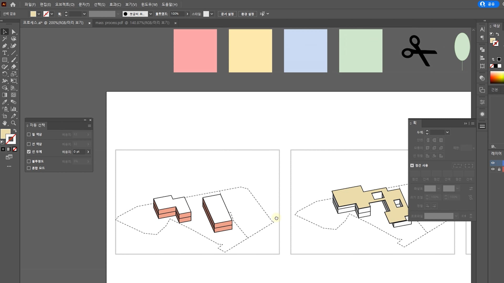504x283 pixels.
Task: Uncheck the 선 두께 checkbox
Action: tap(29, 152)
